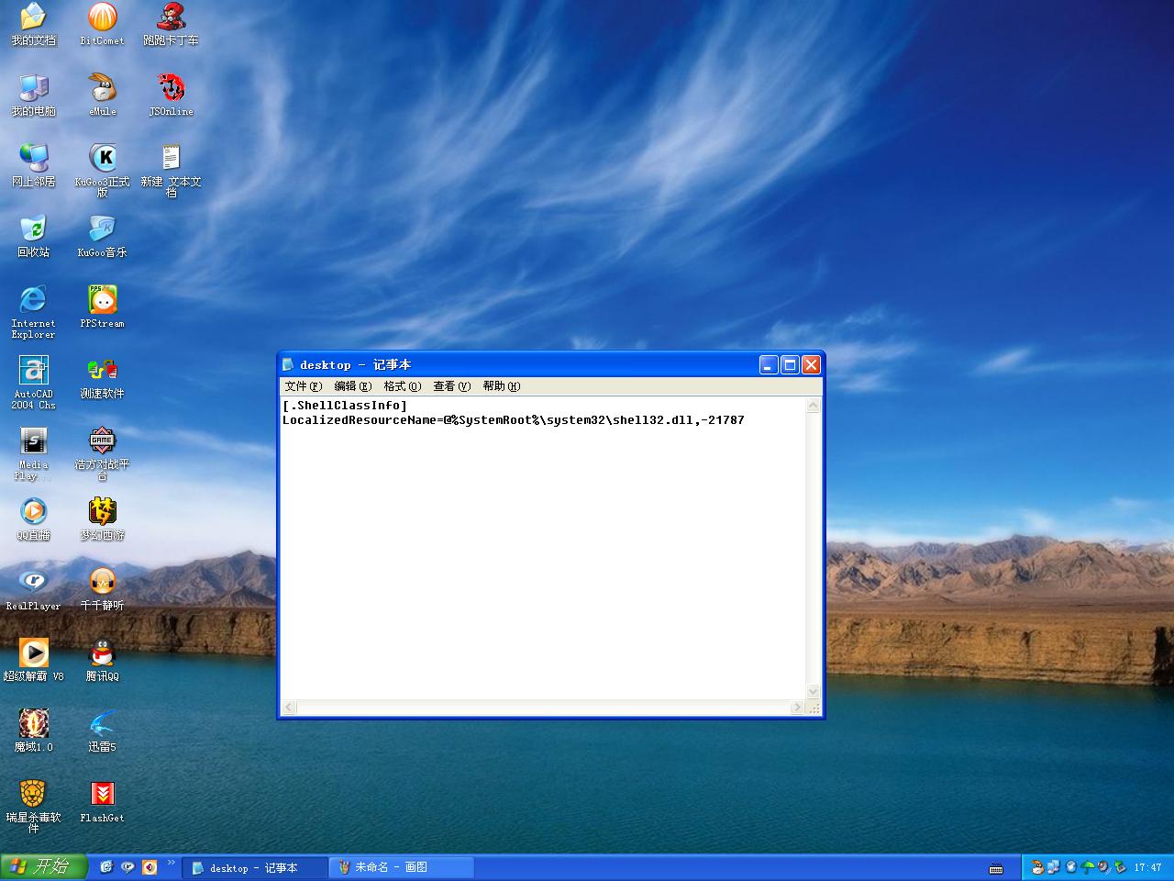The image size is (1174, 881).
Task: Open the 文件(F) menu in Notepad
Action: pos(304,386)
